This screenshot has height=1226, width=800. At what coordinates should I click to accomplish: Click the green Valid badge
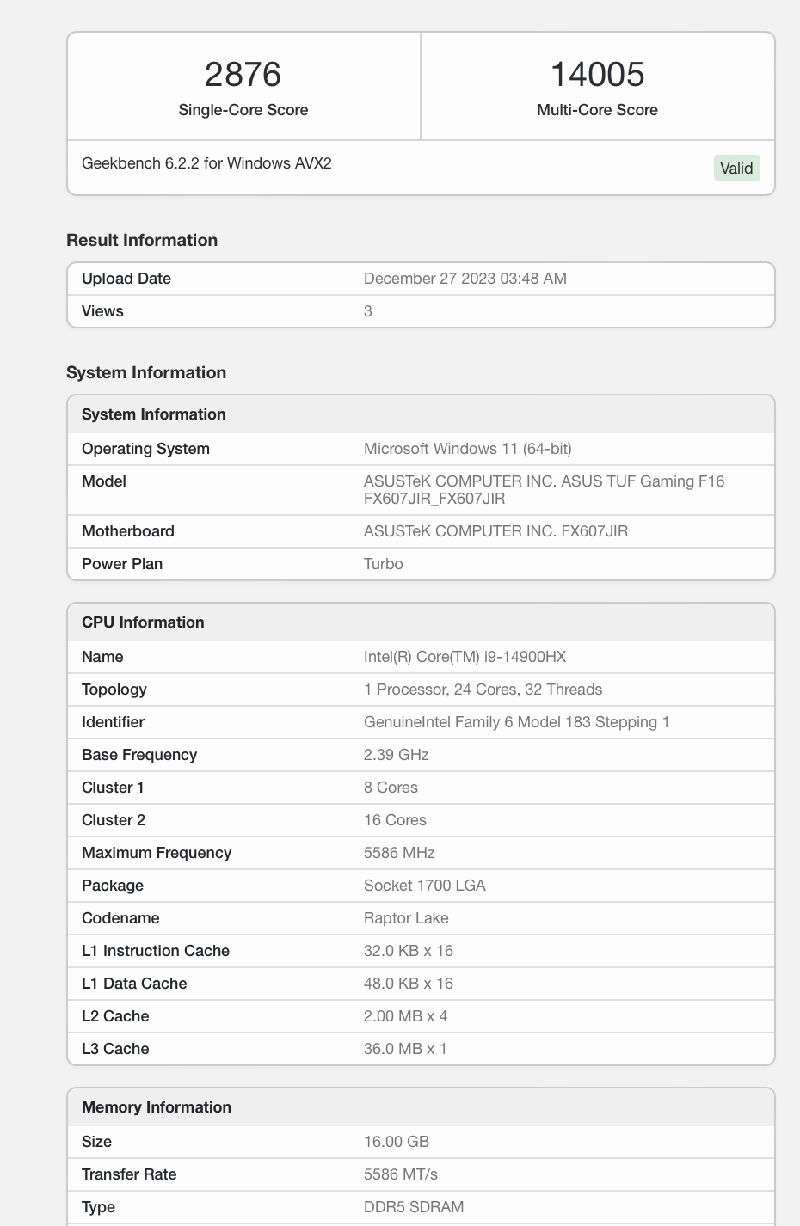(736, 169)
